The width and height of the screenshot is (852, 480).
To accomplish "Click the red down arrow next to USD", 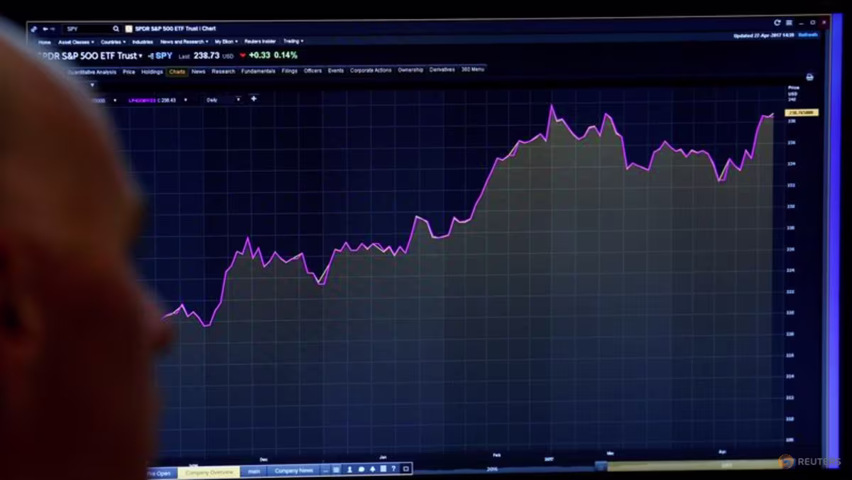I will [x=242, y=55].
